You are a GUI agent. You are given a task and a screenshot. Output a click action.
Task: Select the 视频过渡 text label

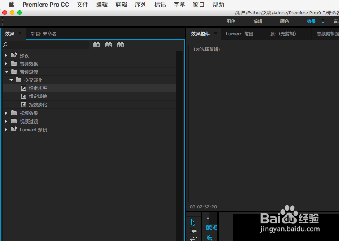29,122
